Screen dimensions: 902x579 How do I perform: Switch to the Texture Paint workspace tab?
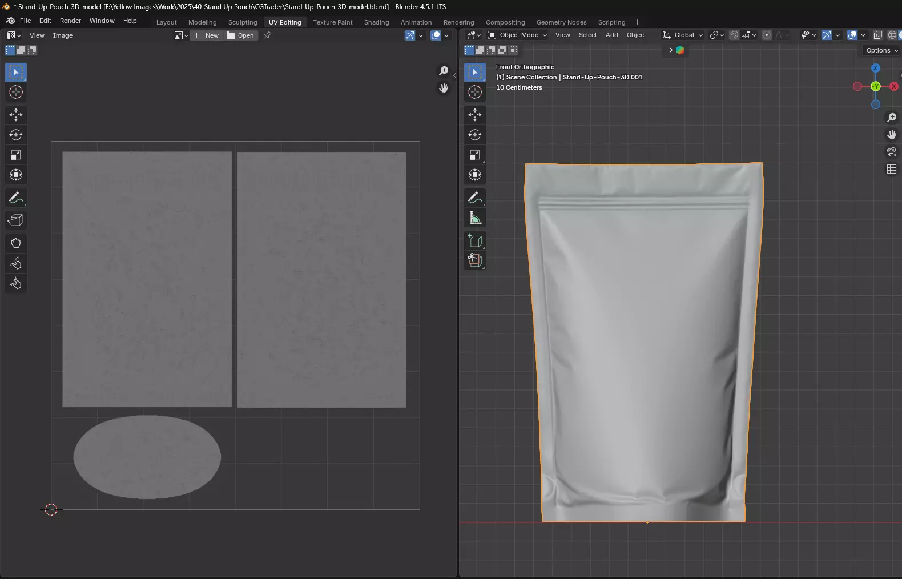tap(333, 22)
